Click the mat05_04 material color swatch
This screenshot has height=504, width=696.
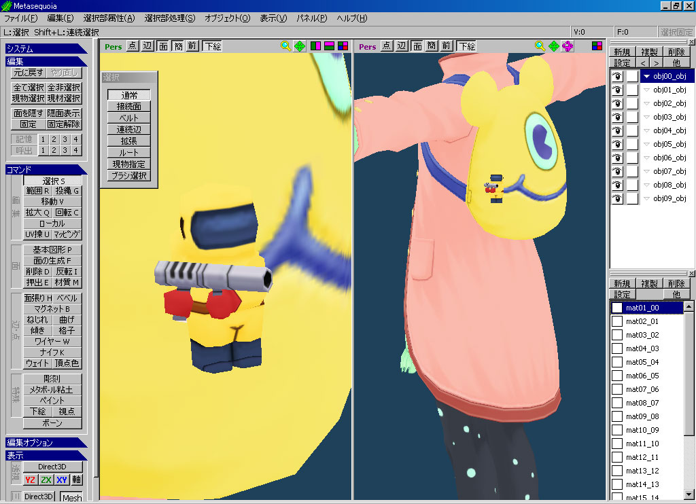coord(617,362)
